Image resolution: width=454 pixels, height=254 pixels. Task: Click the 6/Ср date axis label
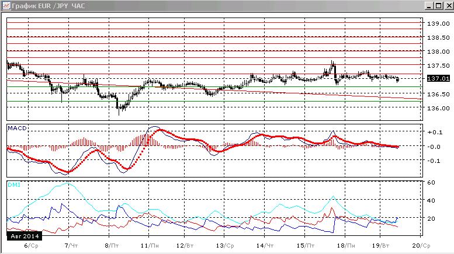(x=31, y=246)
